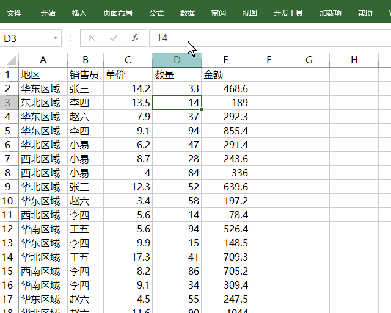Image resolution: width=391 pixels, height=313 pixels.
Task: Open the 公式 ribbon tab
Action: click(156, 13)
